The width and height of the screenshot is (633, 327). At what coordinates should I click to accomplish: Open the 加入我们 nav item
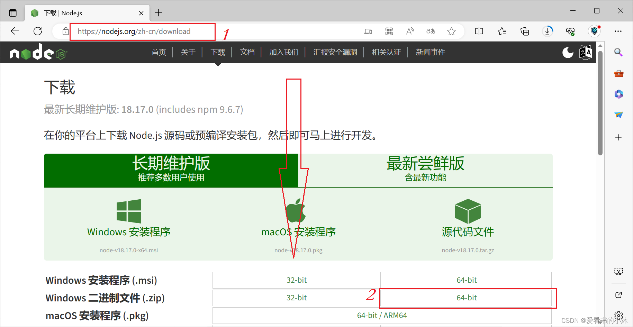pyautogui.click(x=284, y=52)
